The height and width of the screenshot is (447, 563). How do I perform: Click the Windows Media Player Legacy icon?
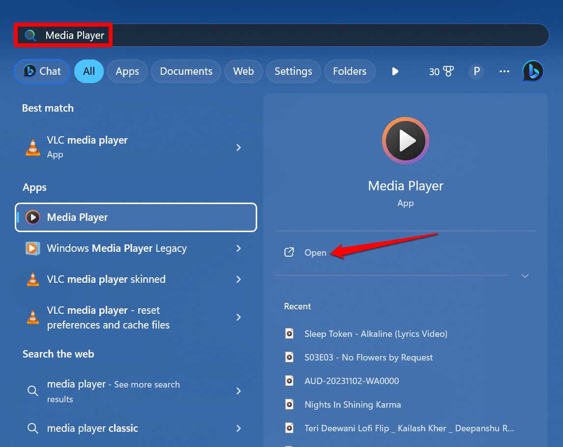[32, 248]
